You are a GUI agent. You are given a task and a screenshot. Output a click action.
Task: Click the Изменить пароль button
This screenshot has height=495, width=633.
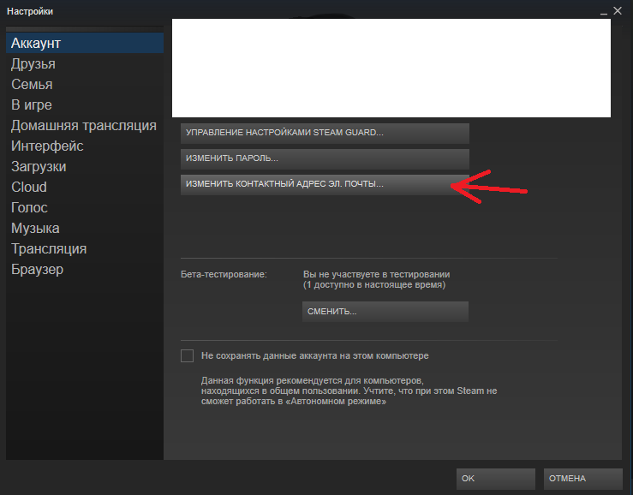pyautogui.click(x=325, y=158)
